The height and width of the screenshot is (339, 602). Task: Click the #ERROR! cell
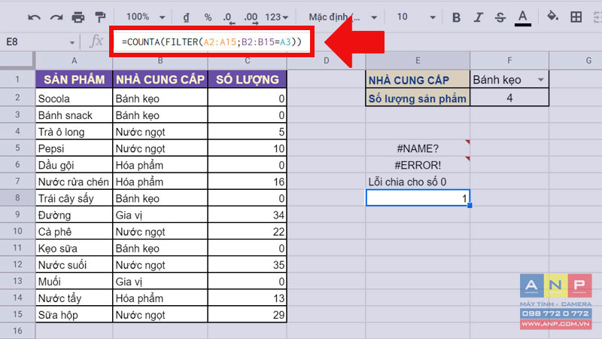point(418,165)
